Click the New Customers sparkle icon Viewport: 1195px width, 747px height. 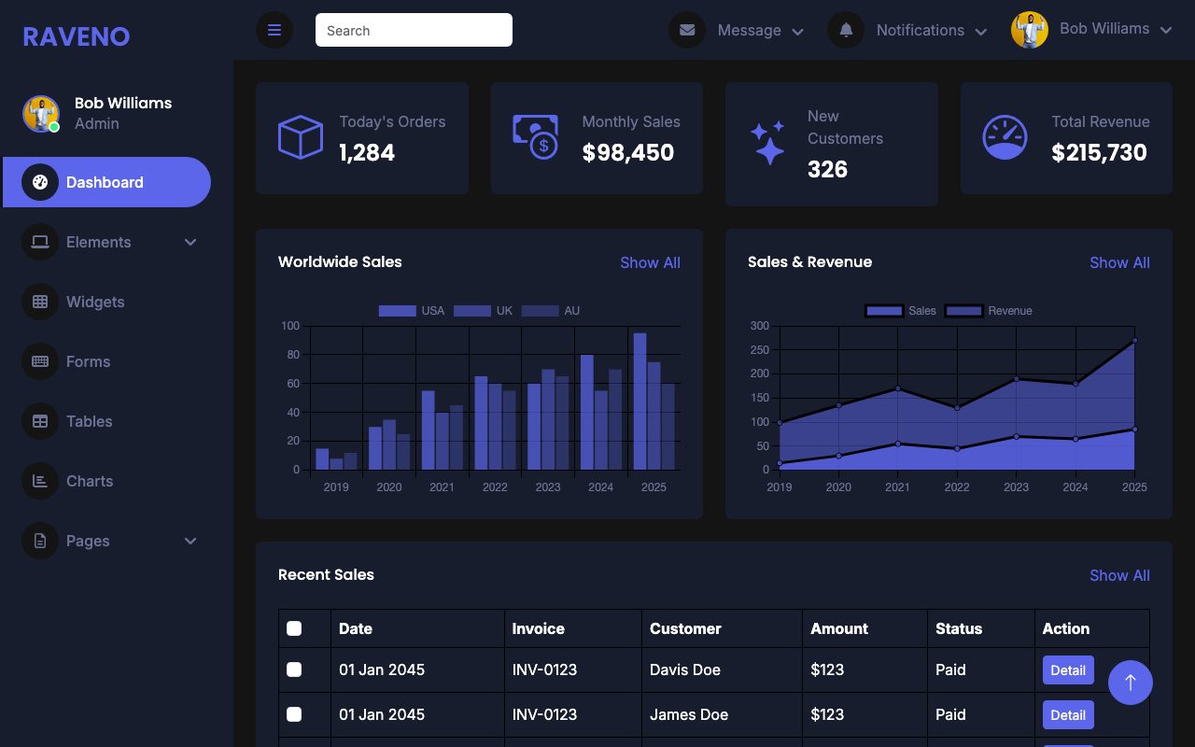tap(768, 143)
